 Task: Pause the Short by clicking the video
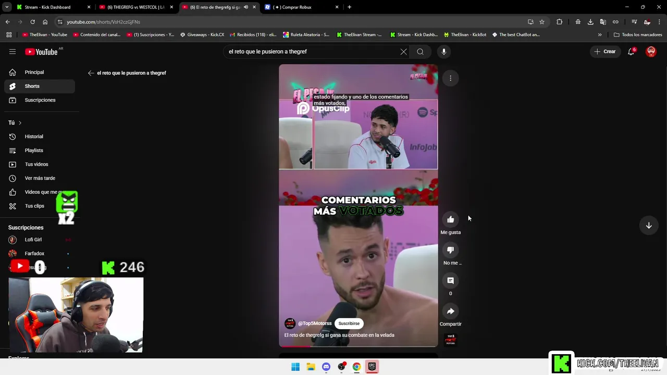358,205
